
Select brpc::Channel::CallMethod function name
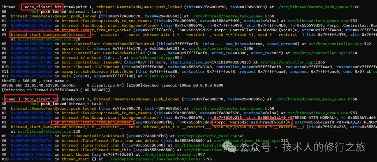90,67
